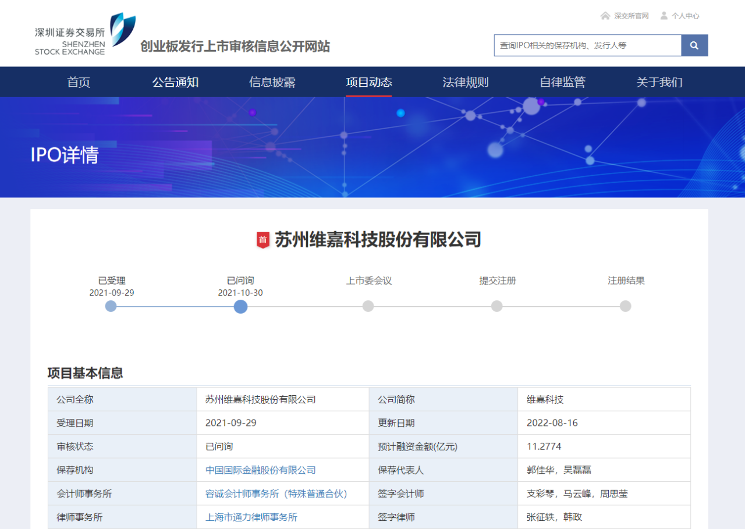This screenshot has height=529, width=745.
Task: Focus the IPO search input field
Action: tap(588, 45)
